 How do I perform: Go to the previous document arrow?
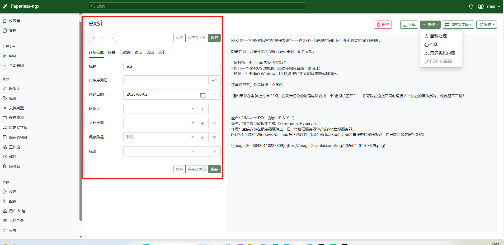[102, 38]
